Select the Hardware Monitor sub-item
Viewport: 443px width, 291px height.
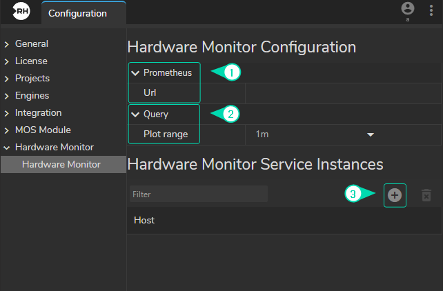61,164
